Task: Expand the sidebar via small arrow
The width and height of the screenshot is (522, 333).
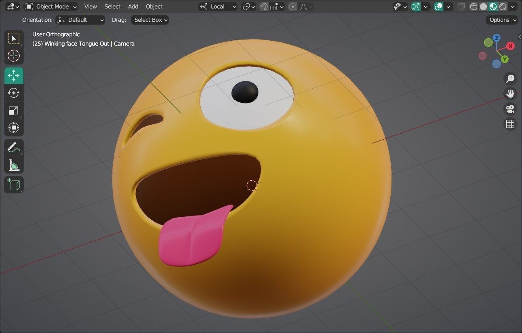Action: [x=520, y=36]
